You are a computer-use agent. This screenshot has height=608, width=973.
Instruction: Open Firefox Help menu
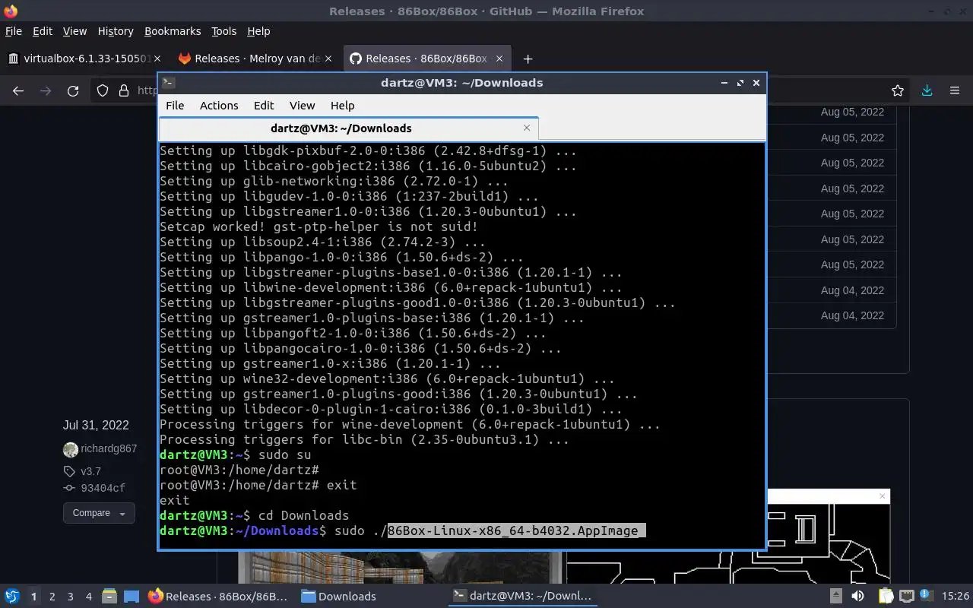(x=258, y=31)
